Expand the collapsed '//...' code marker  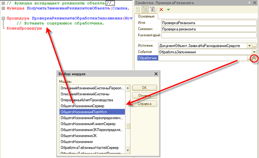tap(110, 3)
